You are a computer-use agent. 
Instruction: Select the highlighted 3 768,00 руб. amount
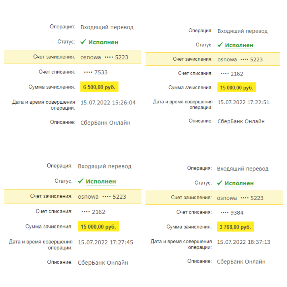tap(235, 227)
